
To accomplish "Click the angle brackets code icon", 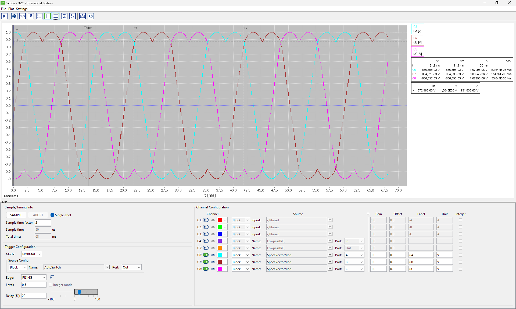I will [x=91, y=16].
